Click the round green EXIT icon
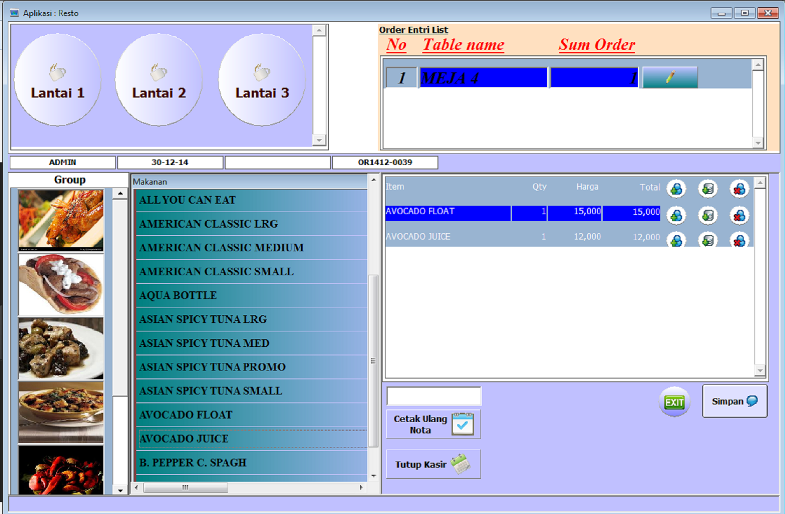785x514 pixels. click(674, 402)
